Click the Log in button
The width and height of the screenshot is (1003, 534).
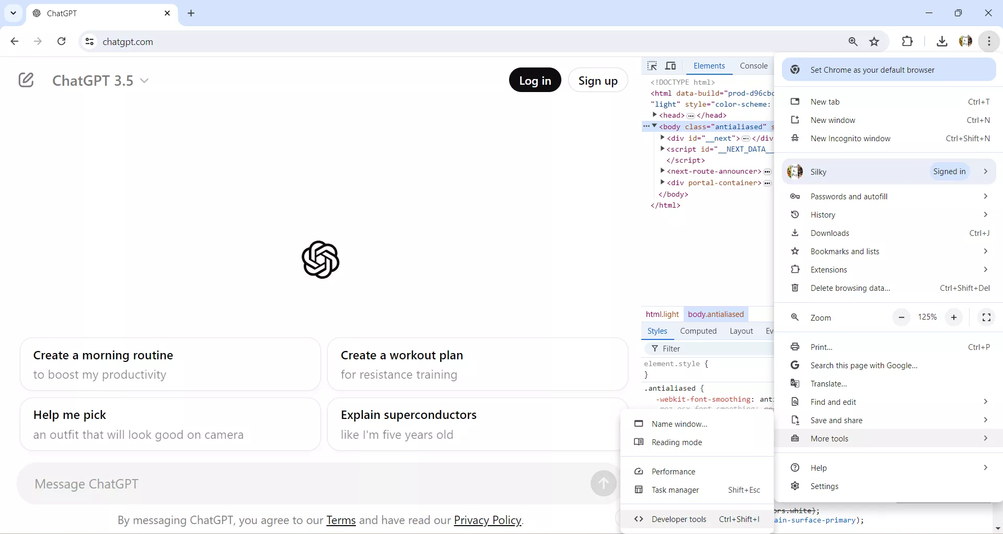[x=535, y=80]
